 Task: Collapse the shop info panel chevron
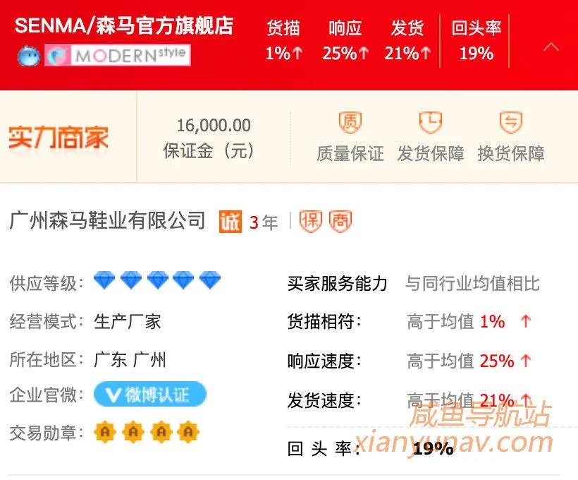tap(551, 47)
